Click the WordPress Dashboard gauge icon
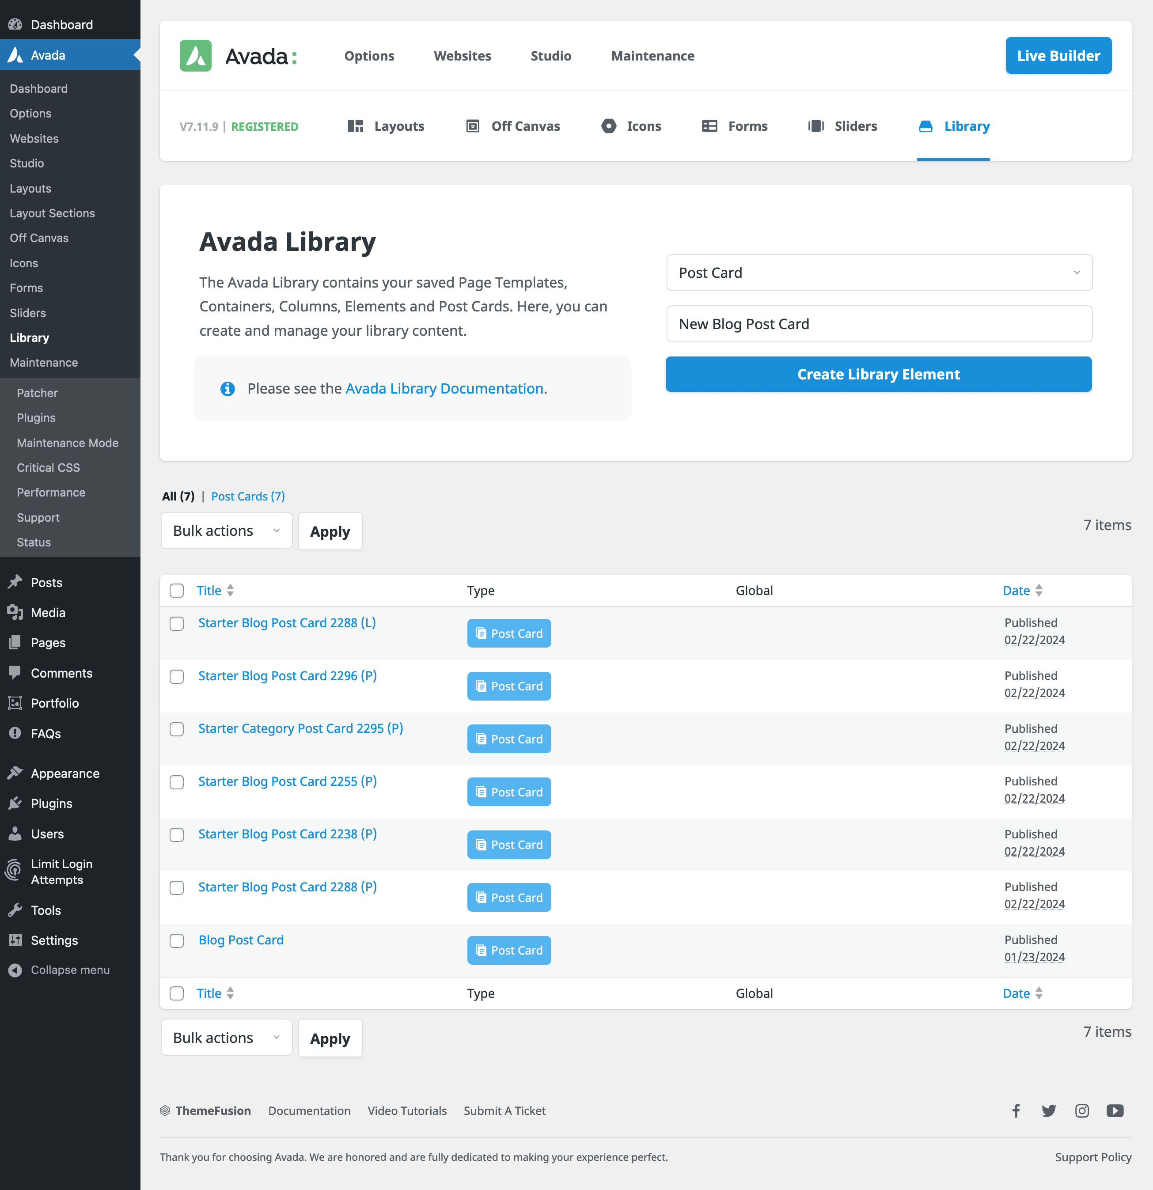This screenshot has height=1190, width=1153. tap(15, 25)
